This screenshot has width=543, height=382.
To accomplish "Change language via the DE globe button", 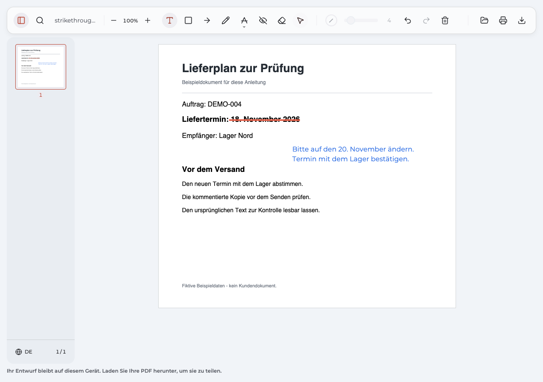I will [x=24, y=352].
